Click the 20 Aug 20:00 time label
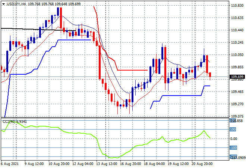 (202, 164)
